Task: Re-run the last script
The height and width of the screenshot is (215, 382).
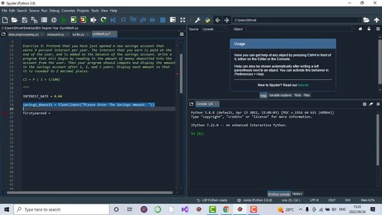Action: click(x=103, y=20)
